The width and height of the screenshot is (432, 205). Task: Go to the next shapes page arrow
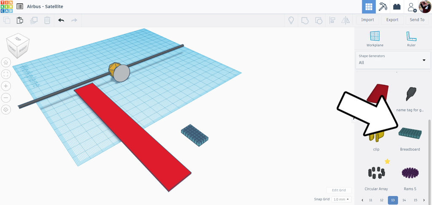[x=424, y=200]
